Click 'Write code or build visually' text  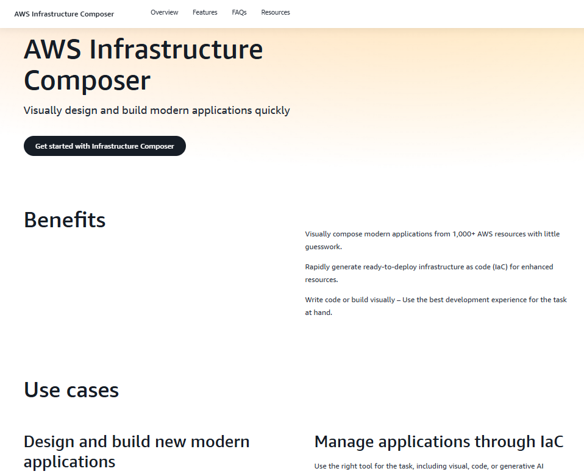coord(436,306)
